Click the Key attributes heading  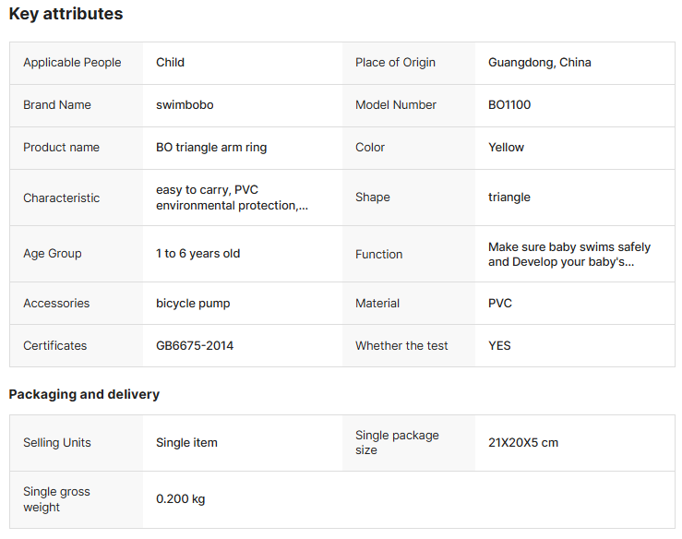66,14
